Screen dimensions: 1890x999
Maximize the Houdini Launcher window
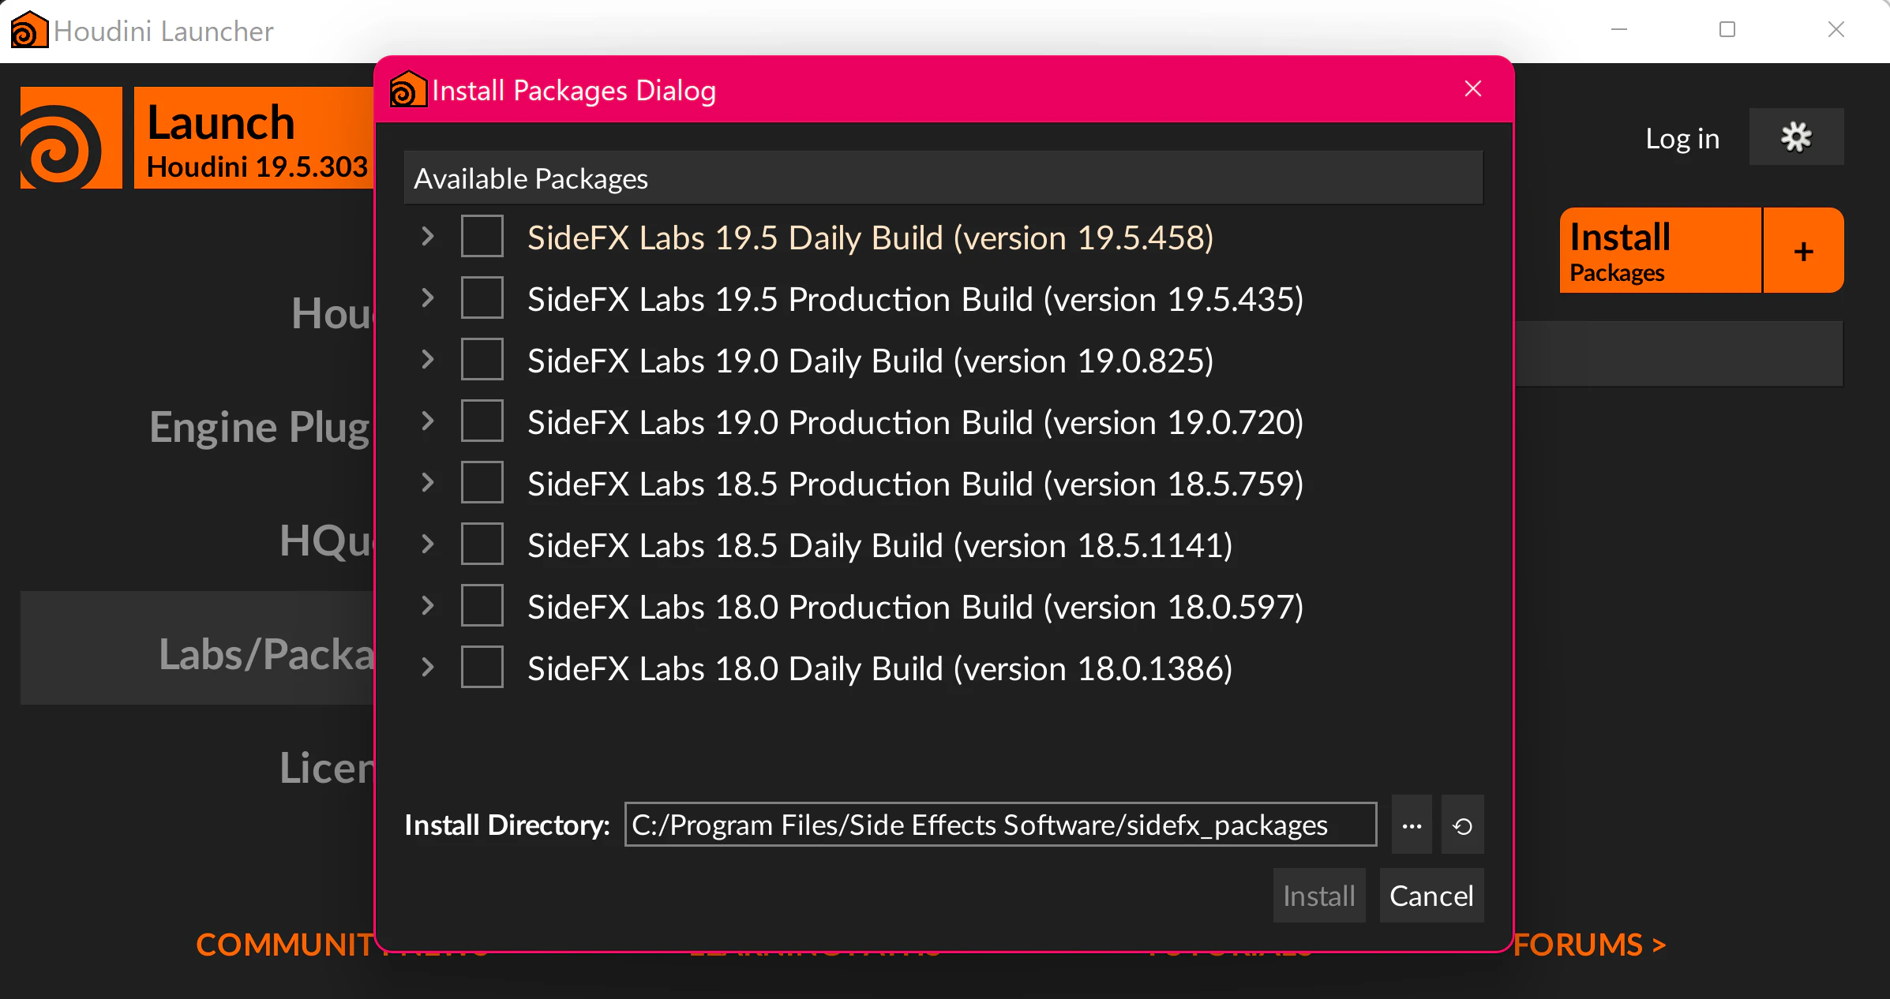click(x=1727, y=30)
